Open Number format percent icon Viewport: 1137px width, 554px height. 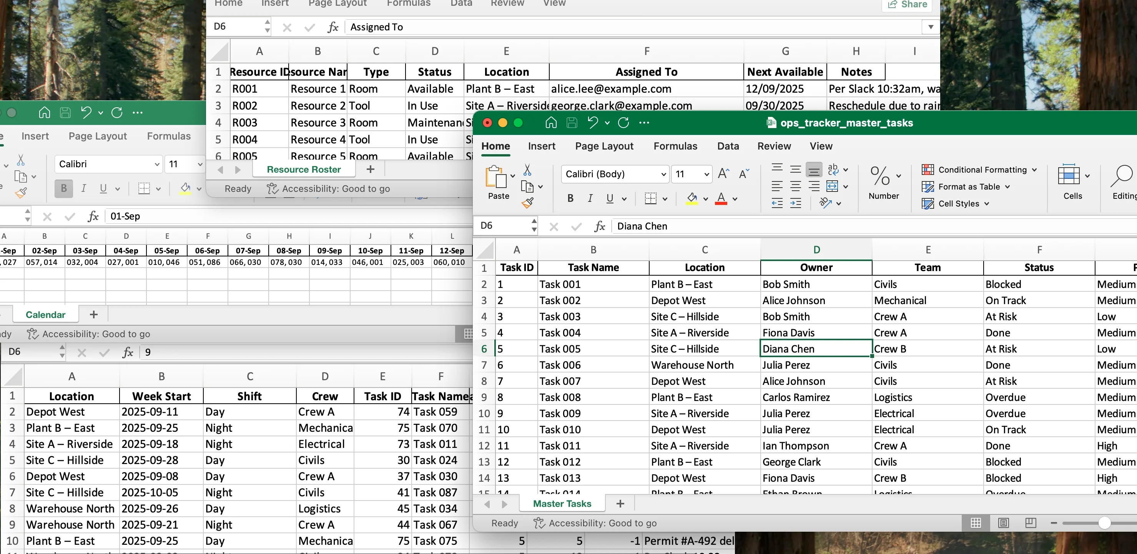880,176
